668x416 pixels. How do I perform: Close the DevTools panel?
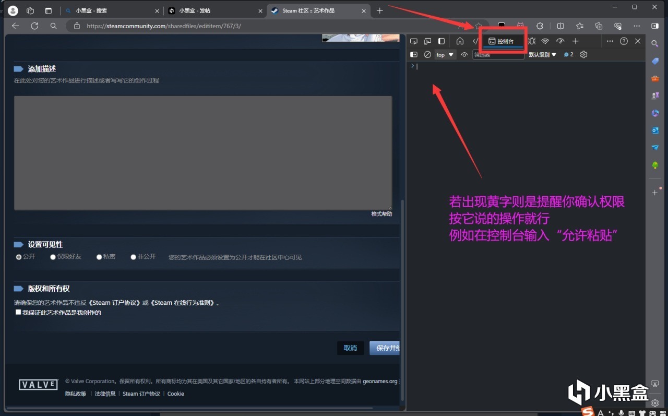click(x=638, y=41)
